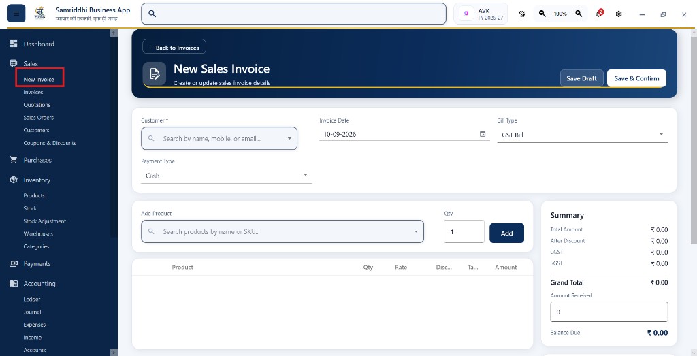This screenshot has height=356, width=697.
Task: Click the Inventory box icon
Action: (14, 180)
